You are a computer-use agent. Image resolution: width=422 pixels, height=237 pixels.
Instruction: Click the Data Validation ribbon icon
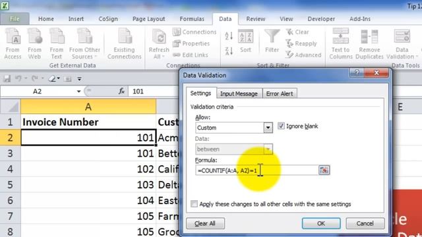pos(402,36)
